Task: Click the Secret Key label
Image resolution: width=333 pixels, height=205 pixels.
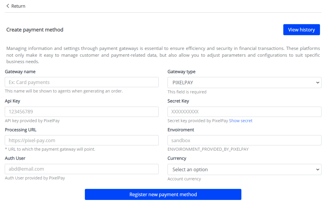Action: (178, 101)
